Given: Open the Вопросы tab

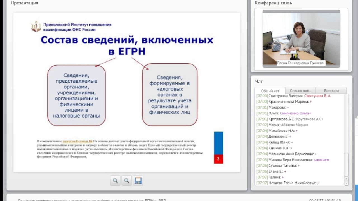Looking at the screenshot, I should point(331,91).
